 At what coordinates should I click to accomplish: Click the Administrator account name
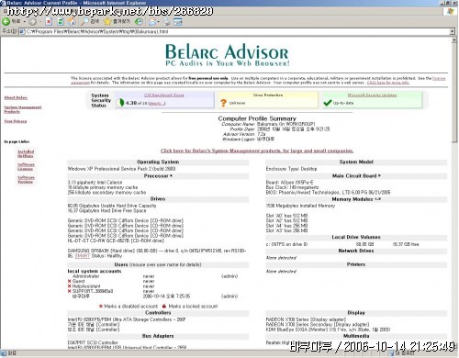pos(85,276)
